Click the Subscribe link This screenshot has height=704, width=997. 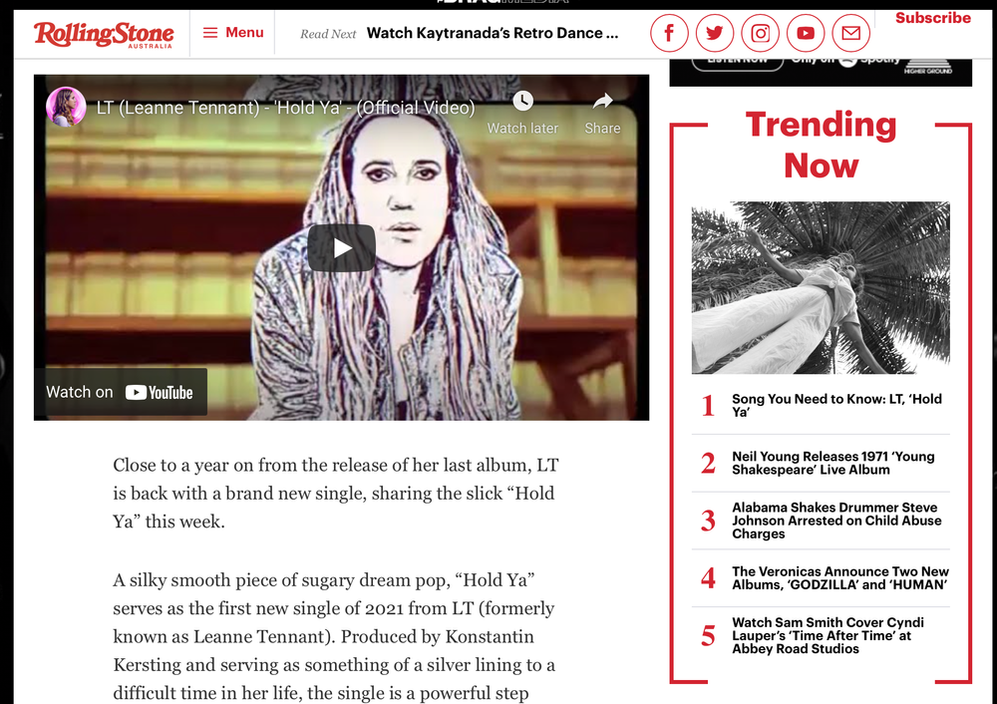click(x=933, y=18)
